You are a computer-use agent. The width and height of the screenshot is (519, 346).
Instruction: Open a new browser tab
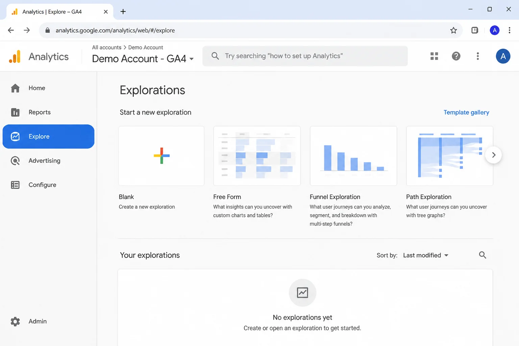123,12
